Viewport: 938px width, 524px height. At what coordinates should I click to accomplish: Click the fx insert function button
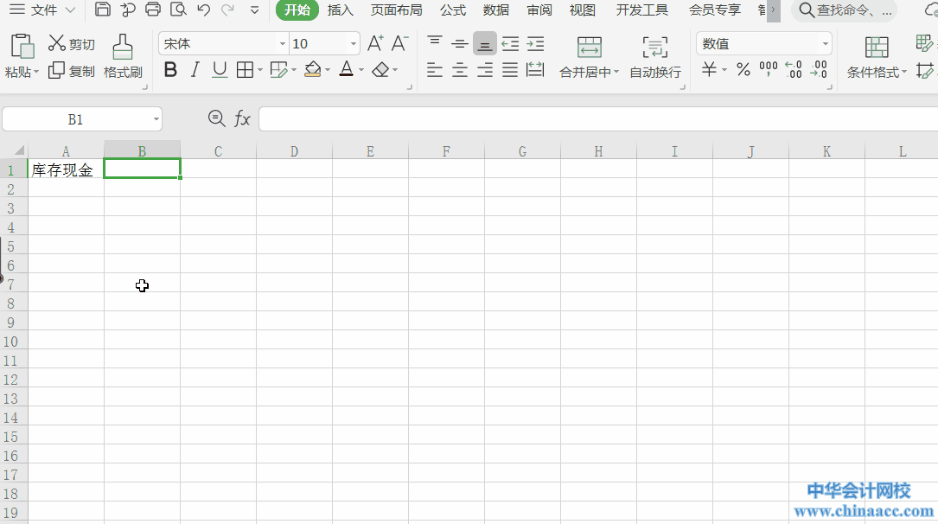pyautogui.click(x=242, y=118)
